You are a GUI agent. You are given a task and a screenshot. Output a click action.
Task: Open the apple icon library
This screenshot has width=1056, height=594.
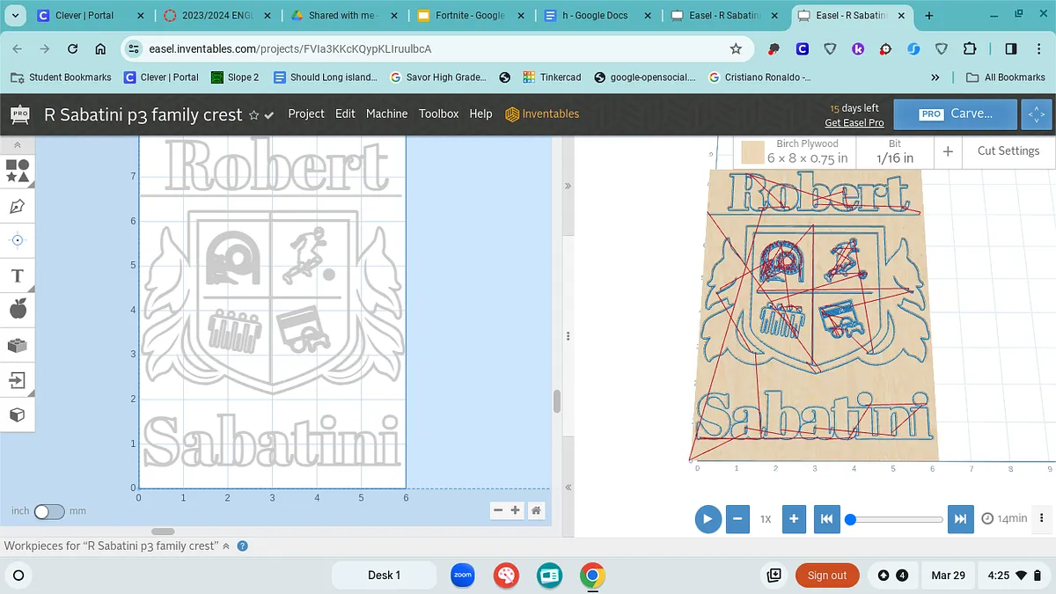[18, 309]
